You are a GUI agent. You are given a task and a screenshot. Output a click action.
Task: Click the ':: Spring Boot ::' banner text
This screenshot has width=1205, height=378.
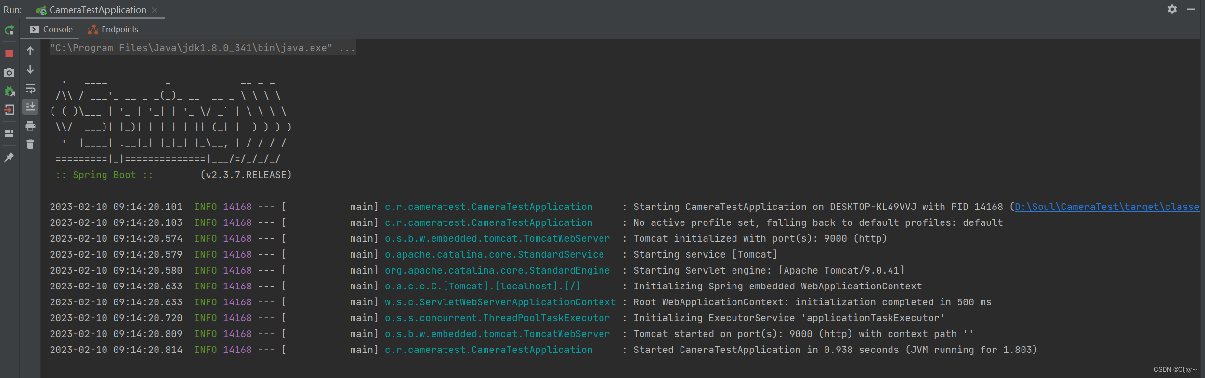105,175
